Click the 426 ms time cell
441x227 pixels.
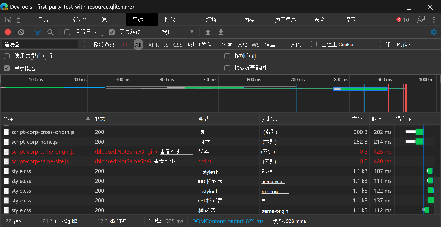click(x=382, y=152)
